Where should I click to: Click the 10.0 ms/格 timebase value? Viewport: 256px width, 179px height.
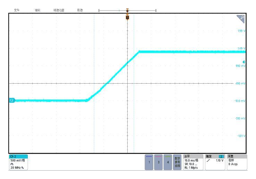[191, 160]
